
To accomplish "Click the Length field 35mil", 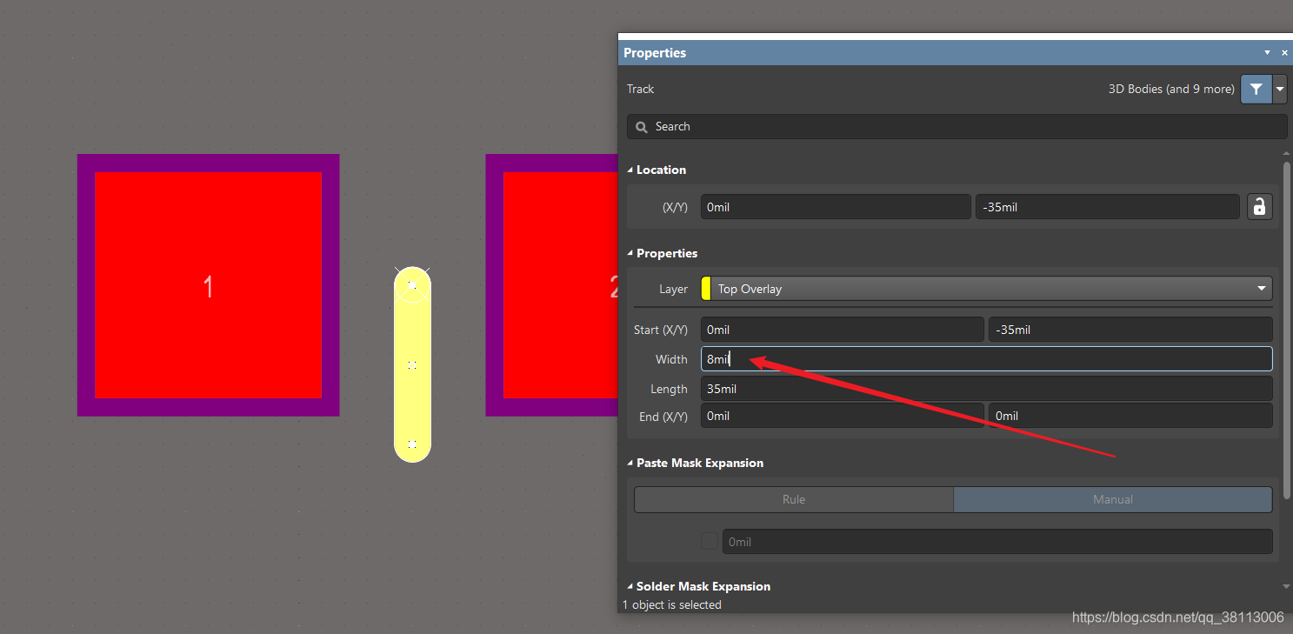I will pyautogui.click(x=987, y=389).
